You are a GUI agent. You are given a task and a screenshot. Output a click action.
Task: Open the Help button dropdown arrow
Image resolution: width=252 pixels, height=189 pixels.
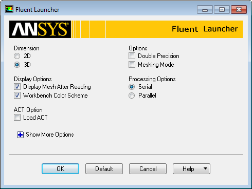pyautogui.click(x=205, y=168)
